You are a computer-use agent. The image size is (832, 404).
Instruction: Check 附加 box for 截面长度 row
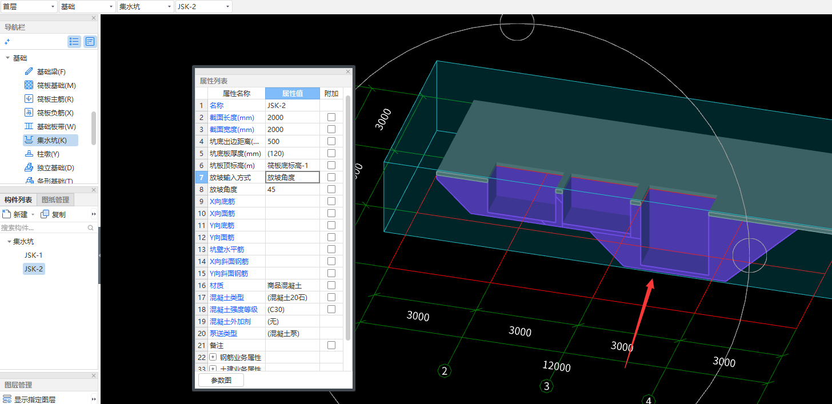coord(331,117)
